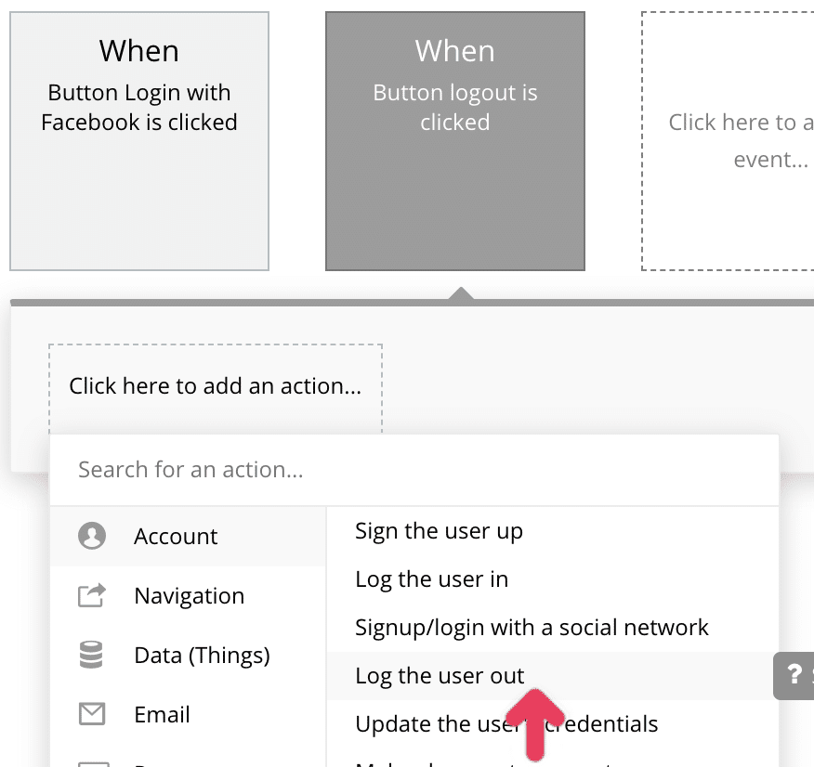
Task: Choose the Sign the user up action
Action: click(x=439, y=531)
